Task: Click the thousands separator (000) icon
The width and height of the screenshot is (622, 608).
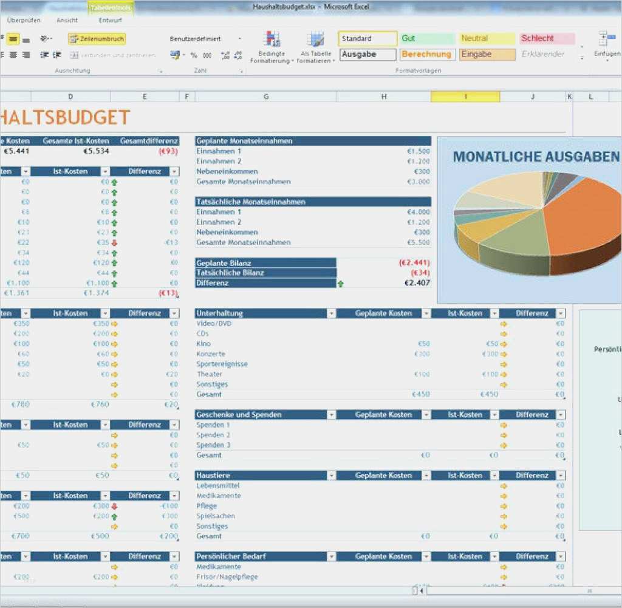Action: [208, 55]
